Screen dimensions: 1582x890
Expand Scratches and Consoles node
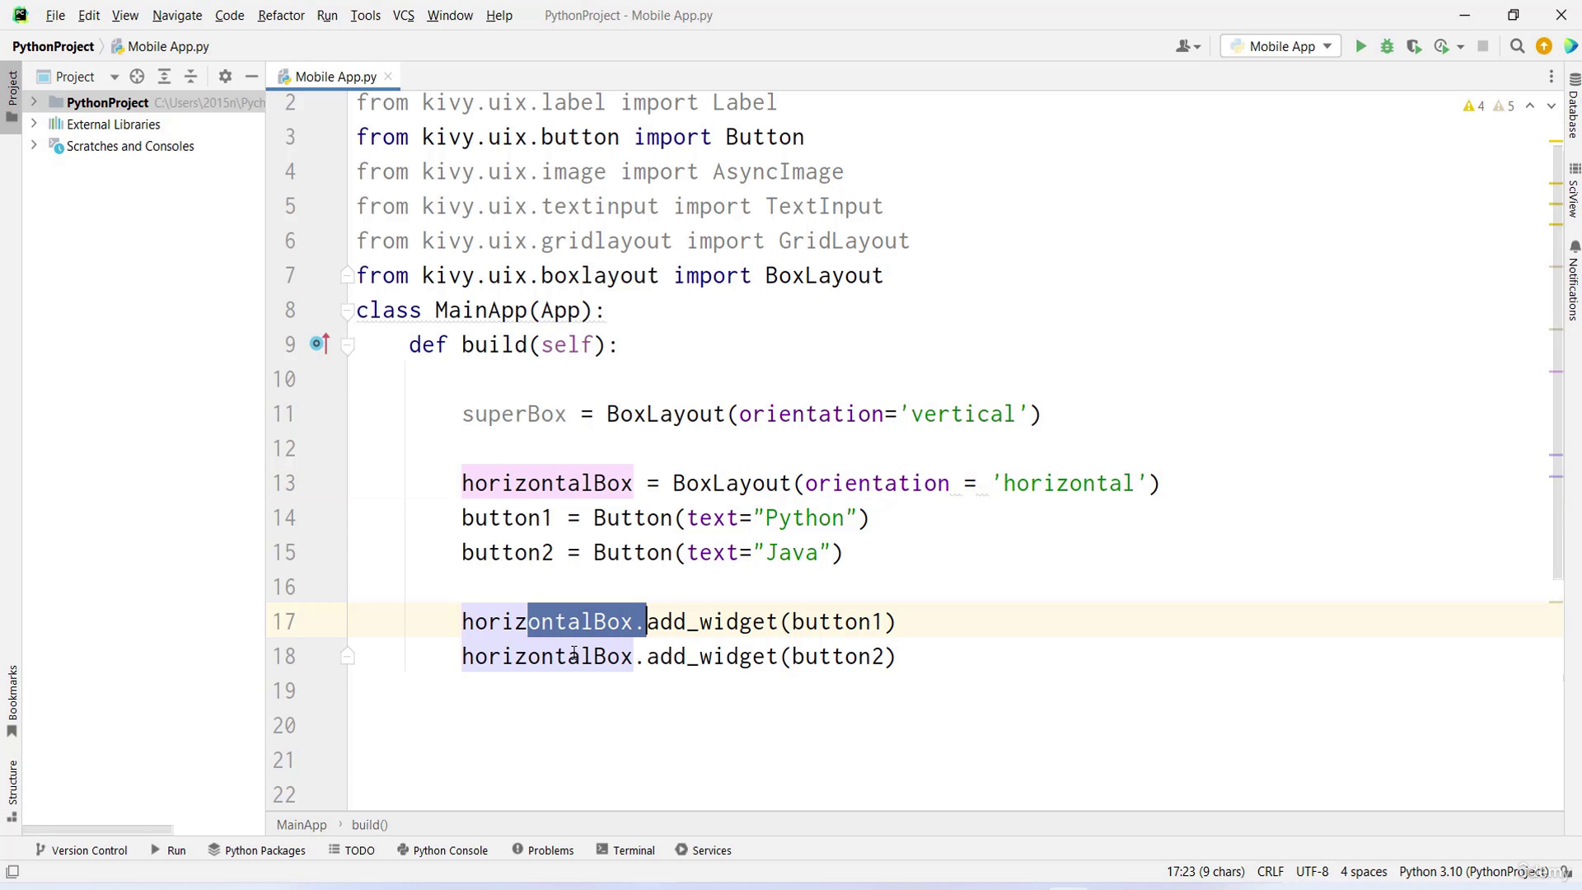pyautogui.click(x=34, y=145)
